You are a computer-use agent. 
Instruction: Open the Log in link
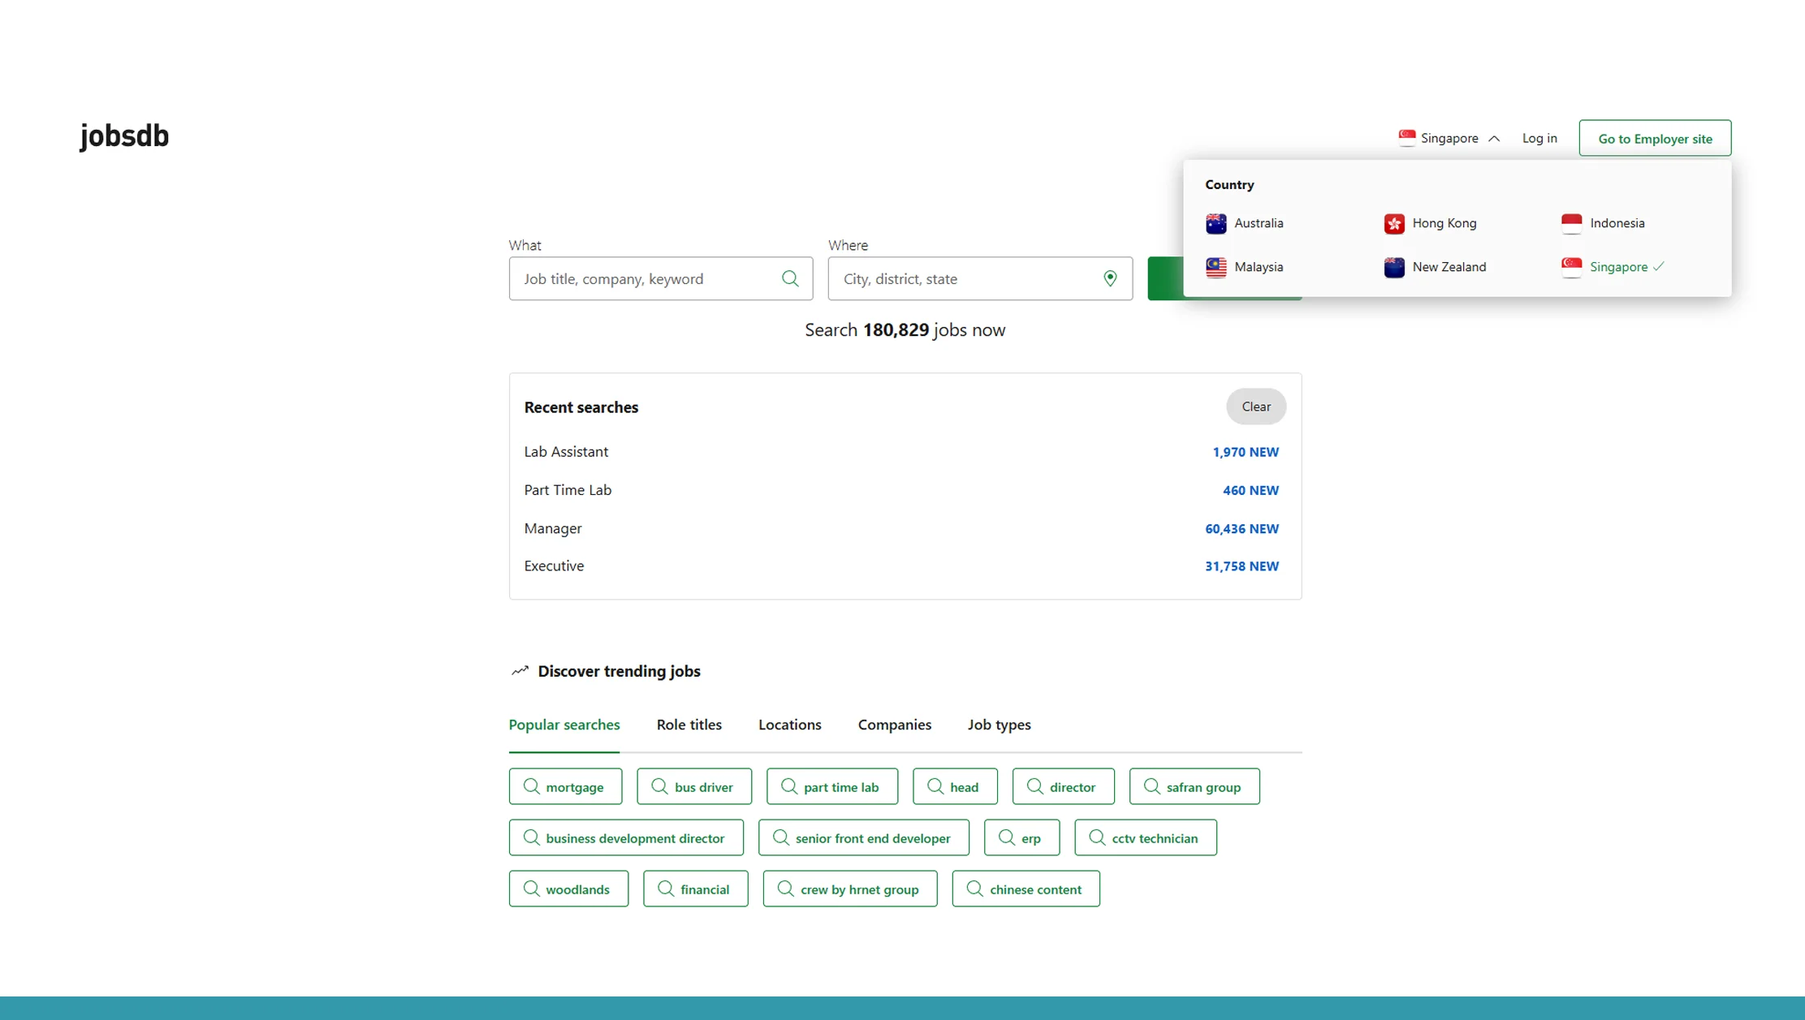pos(1539,138)
